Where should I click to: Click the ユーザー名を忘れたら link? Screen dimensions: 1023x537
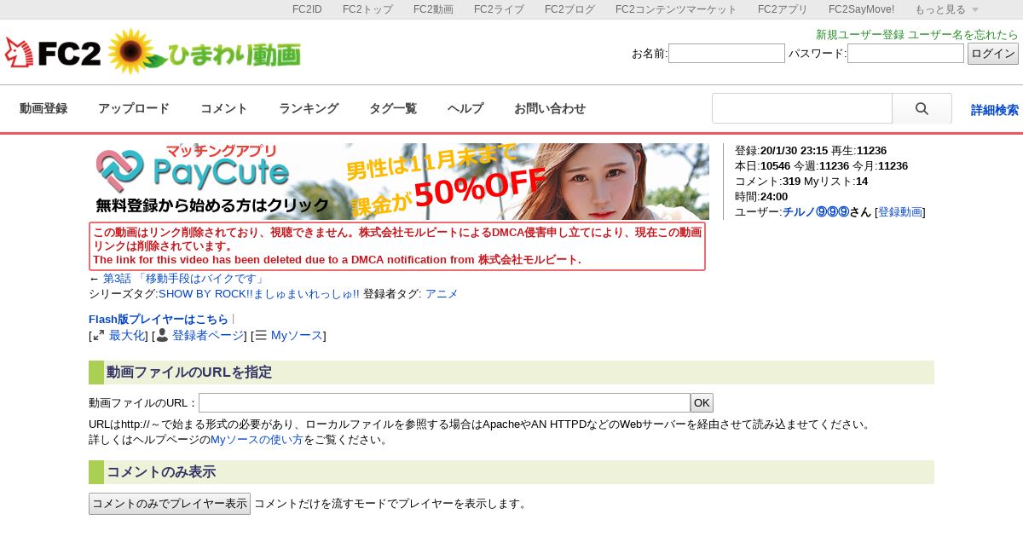(x=963, y=35)
